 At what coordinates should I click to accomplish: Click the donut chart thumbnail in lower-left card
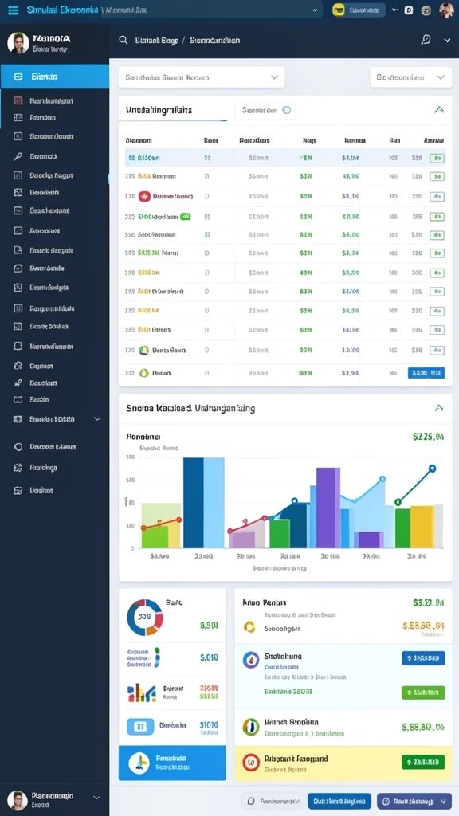tap(145, 618)
